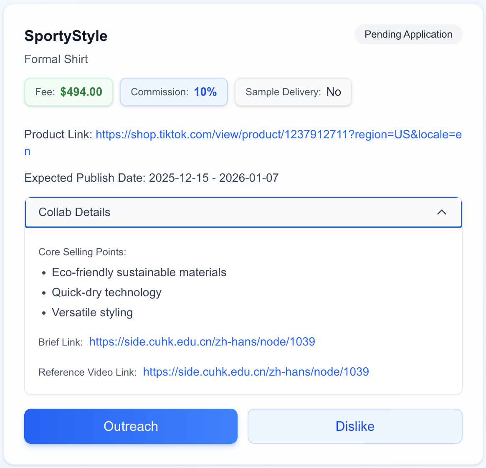Select the Quick-dry technology bullet
This screenshot has height=468, width=486.
pyautogui.click(x=106, y=292)
